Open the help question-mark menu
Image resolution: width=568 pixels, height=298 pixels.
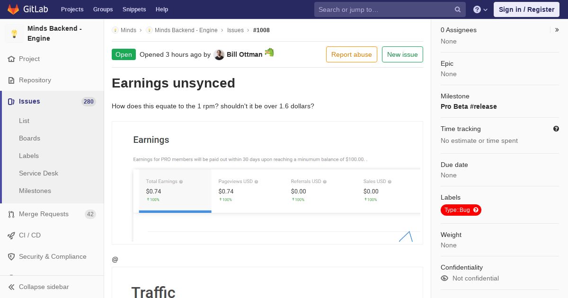[480, 9]
